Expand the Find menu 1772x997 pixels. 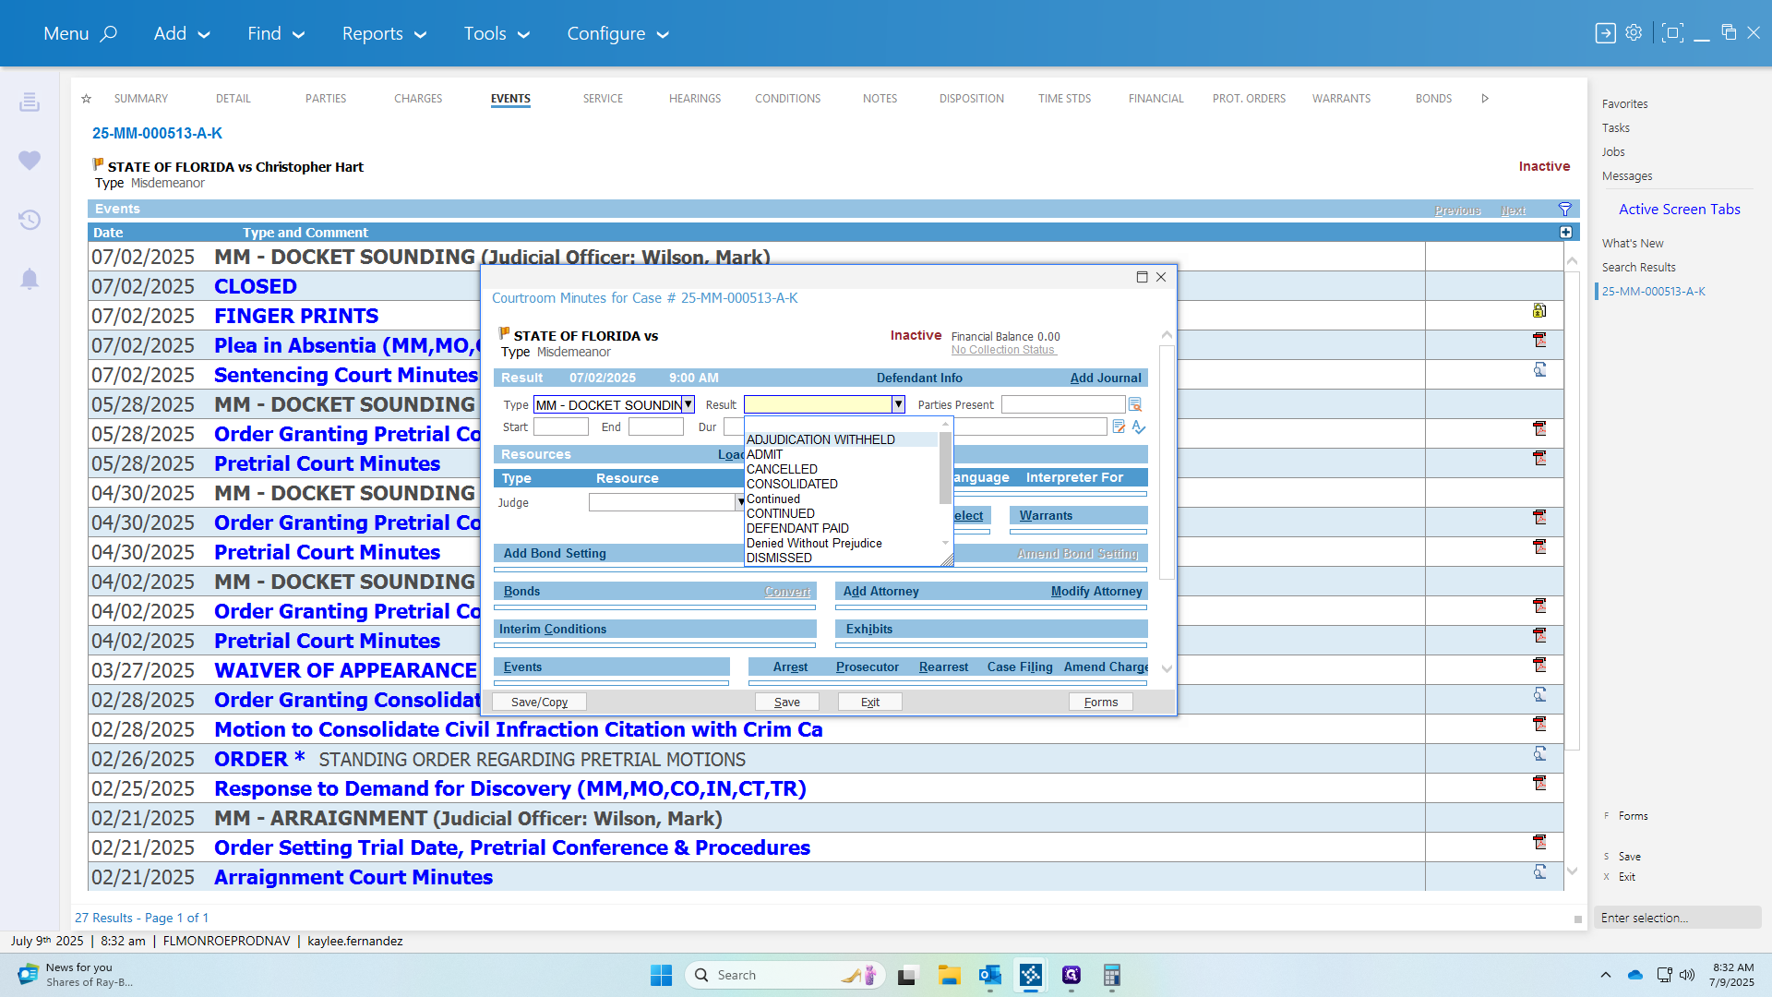(276, 33)
